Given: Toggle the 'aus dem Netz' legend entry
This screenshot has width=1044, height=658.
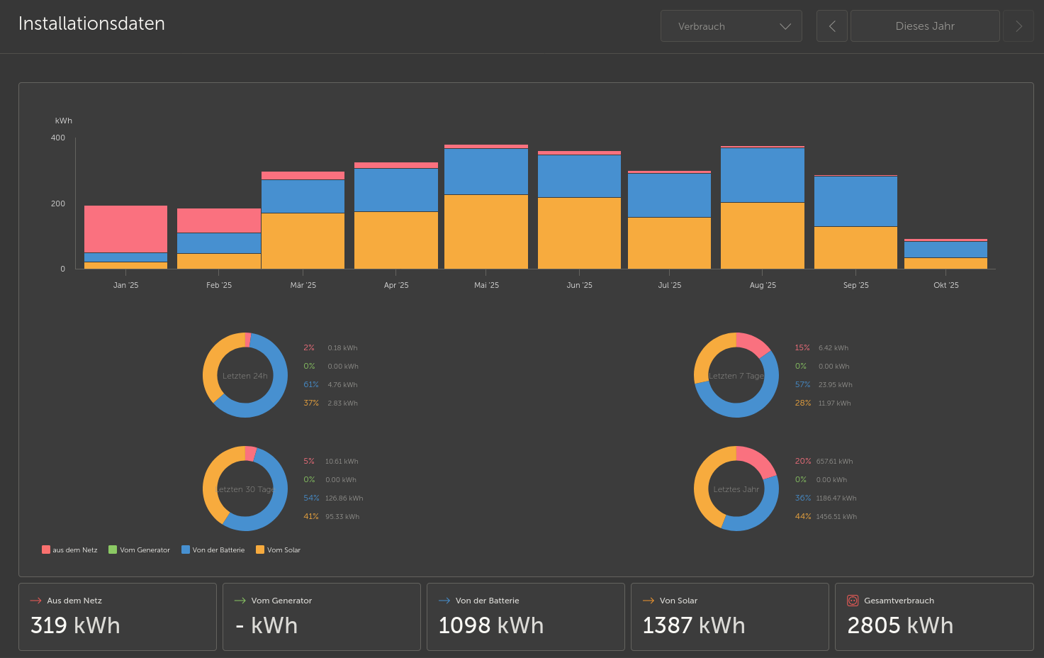Looking at the screenshot, I should click(69, 550).
